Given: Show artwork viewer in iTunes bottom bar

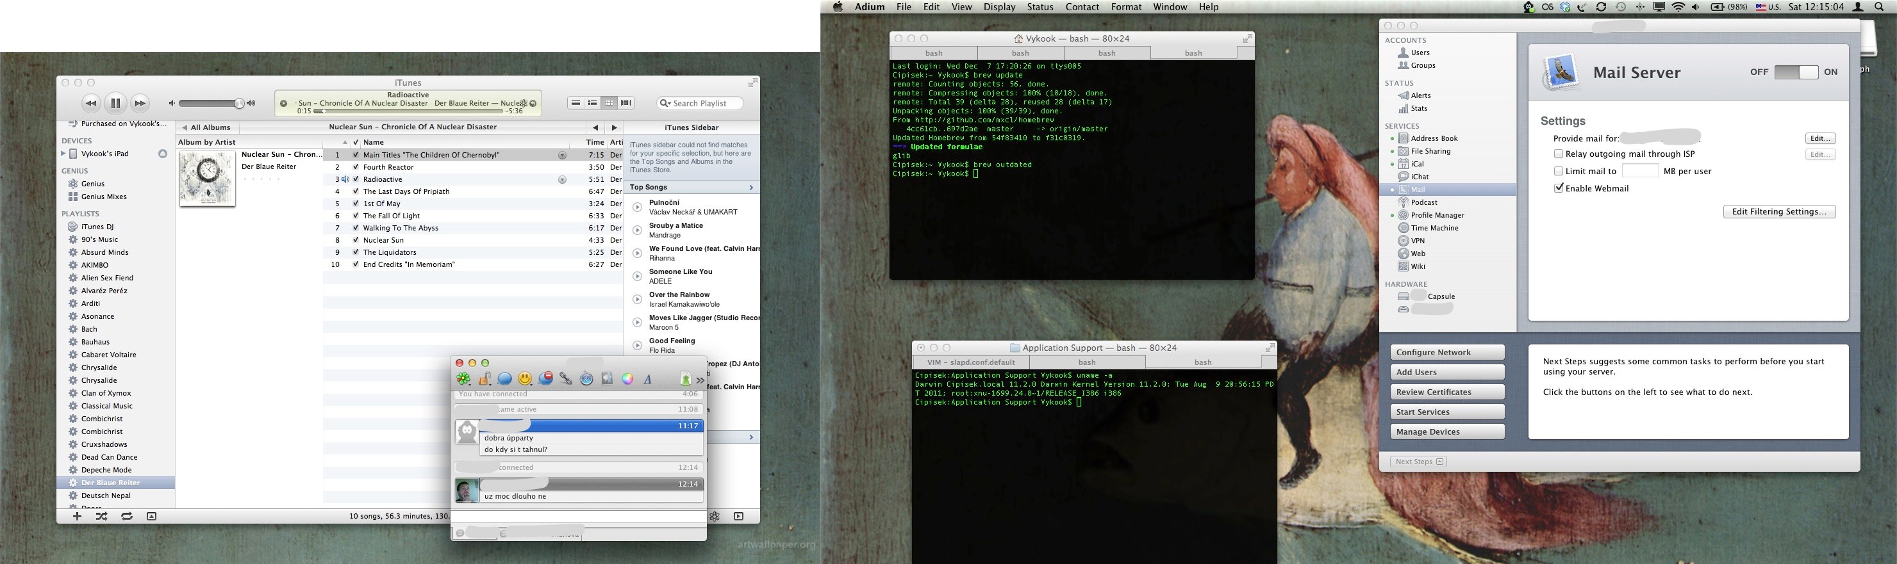Looking at the screenshot, I should [152, 516].
